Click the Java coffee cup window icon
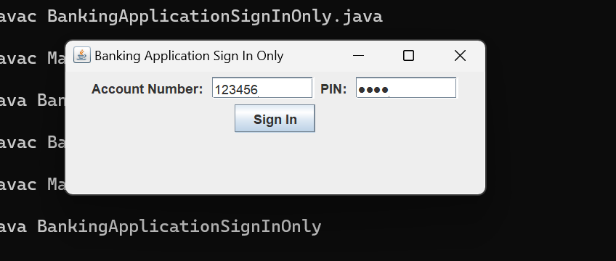The height and width of the screenshot is (261, 616). pyautogui.click(x=81, y=55)
